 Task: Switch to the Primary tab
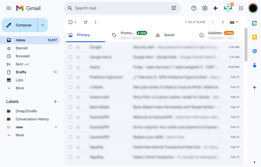85,35
